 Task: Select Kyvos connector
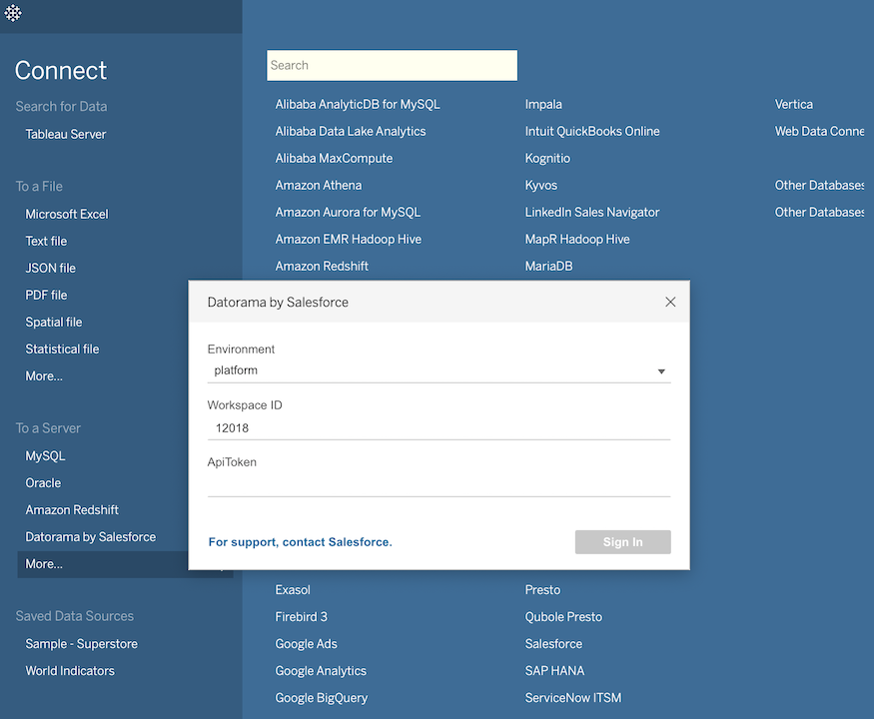coord(540,186)
